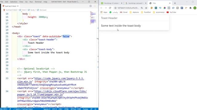Open the Terminal menu
197x110 pixels.
pyautogui.click(x=38, y=2)
